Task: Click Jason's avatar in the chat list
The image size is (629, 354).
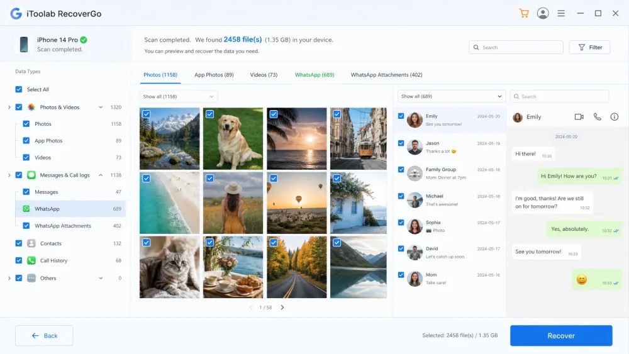Action: [x=415, y=147]
